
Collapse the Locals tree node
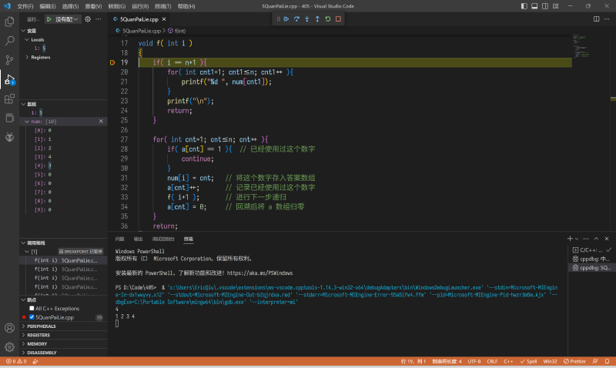click(x=27, y=40)
